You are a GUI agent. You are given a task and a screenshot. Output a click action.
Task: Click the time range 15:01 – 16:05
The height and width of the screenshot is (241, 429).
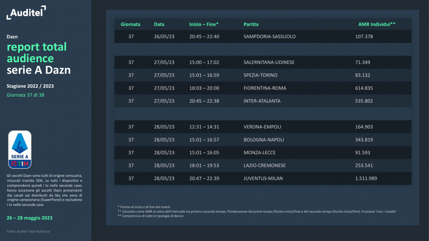tap(204, 152)
